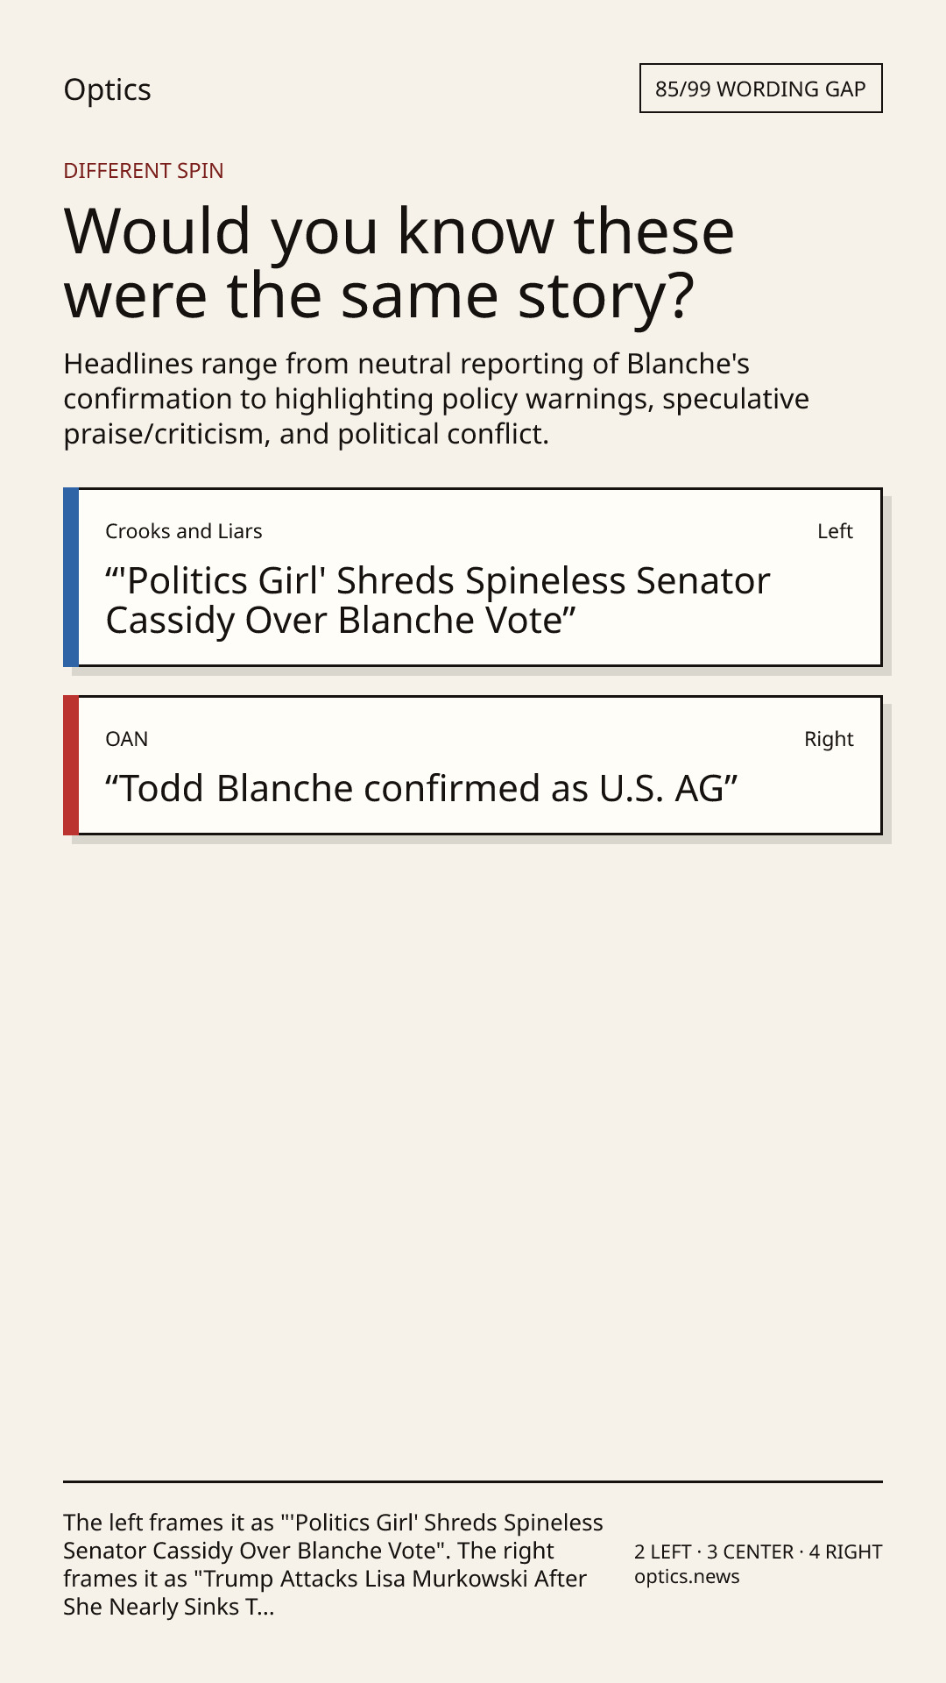Click the summary paragraph about Blanche's confirmation

(x=436, y=399)
